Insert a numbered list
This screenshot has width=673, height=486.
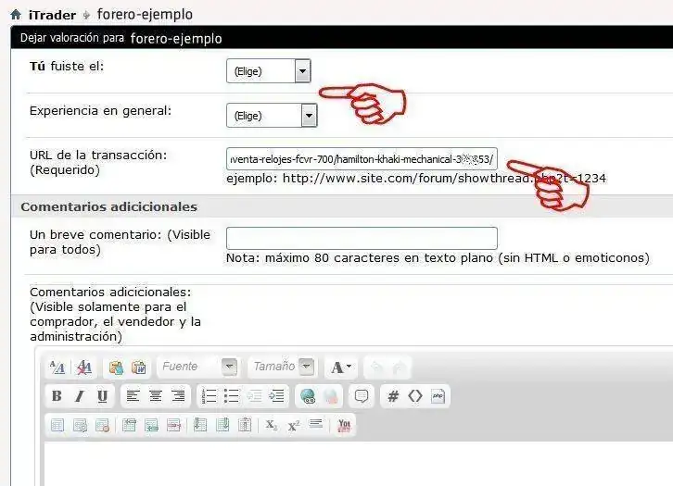click(209, 396)
